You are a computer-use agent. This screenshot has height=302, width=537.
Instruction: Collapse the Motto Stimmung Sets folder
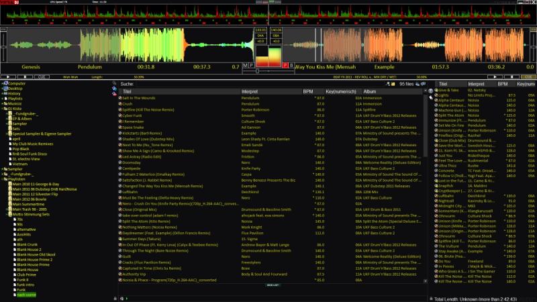click(x=7, y=214)
